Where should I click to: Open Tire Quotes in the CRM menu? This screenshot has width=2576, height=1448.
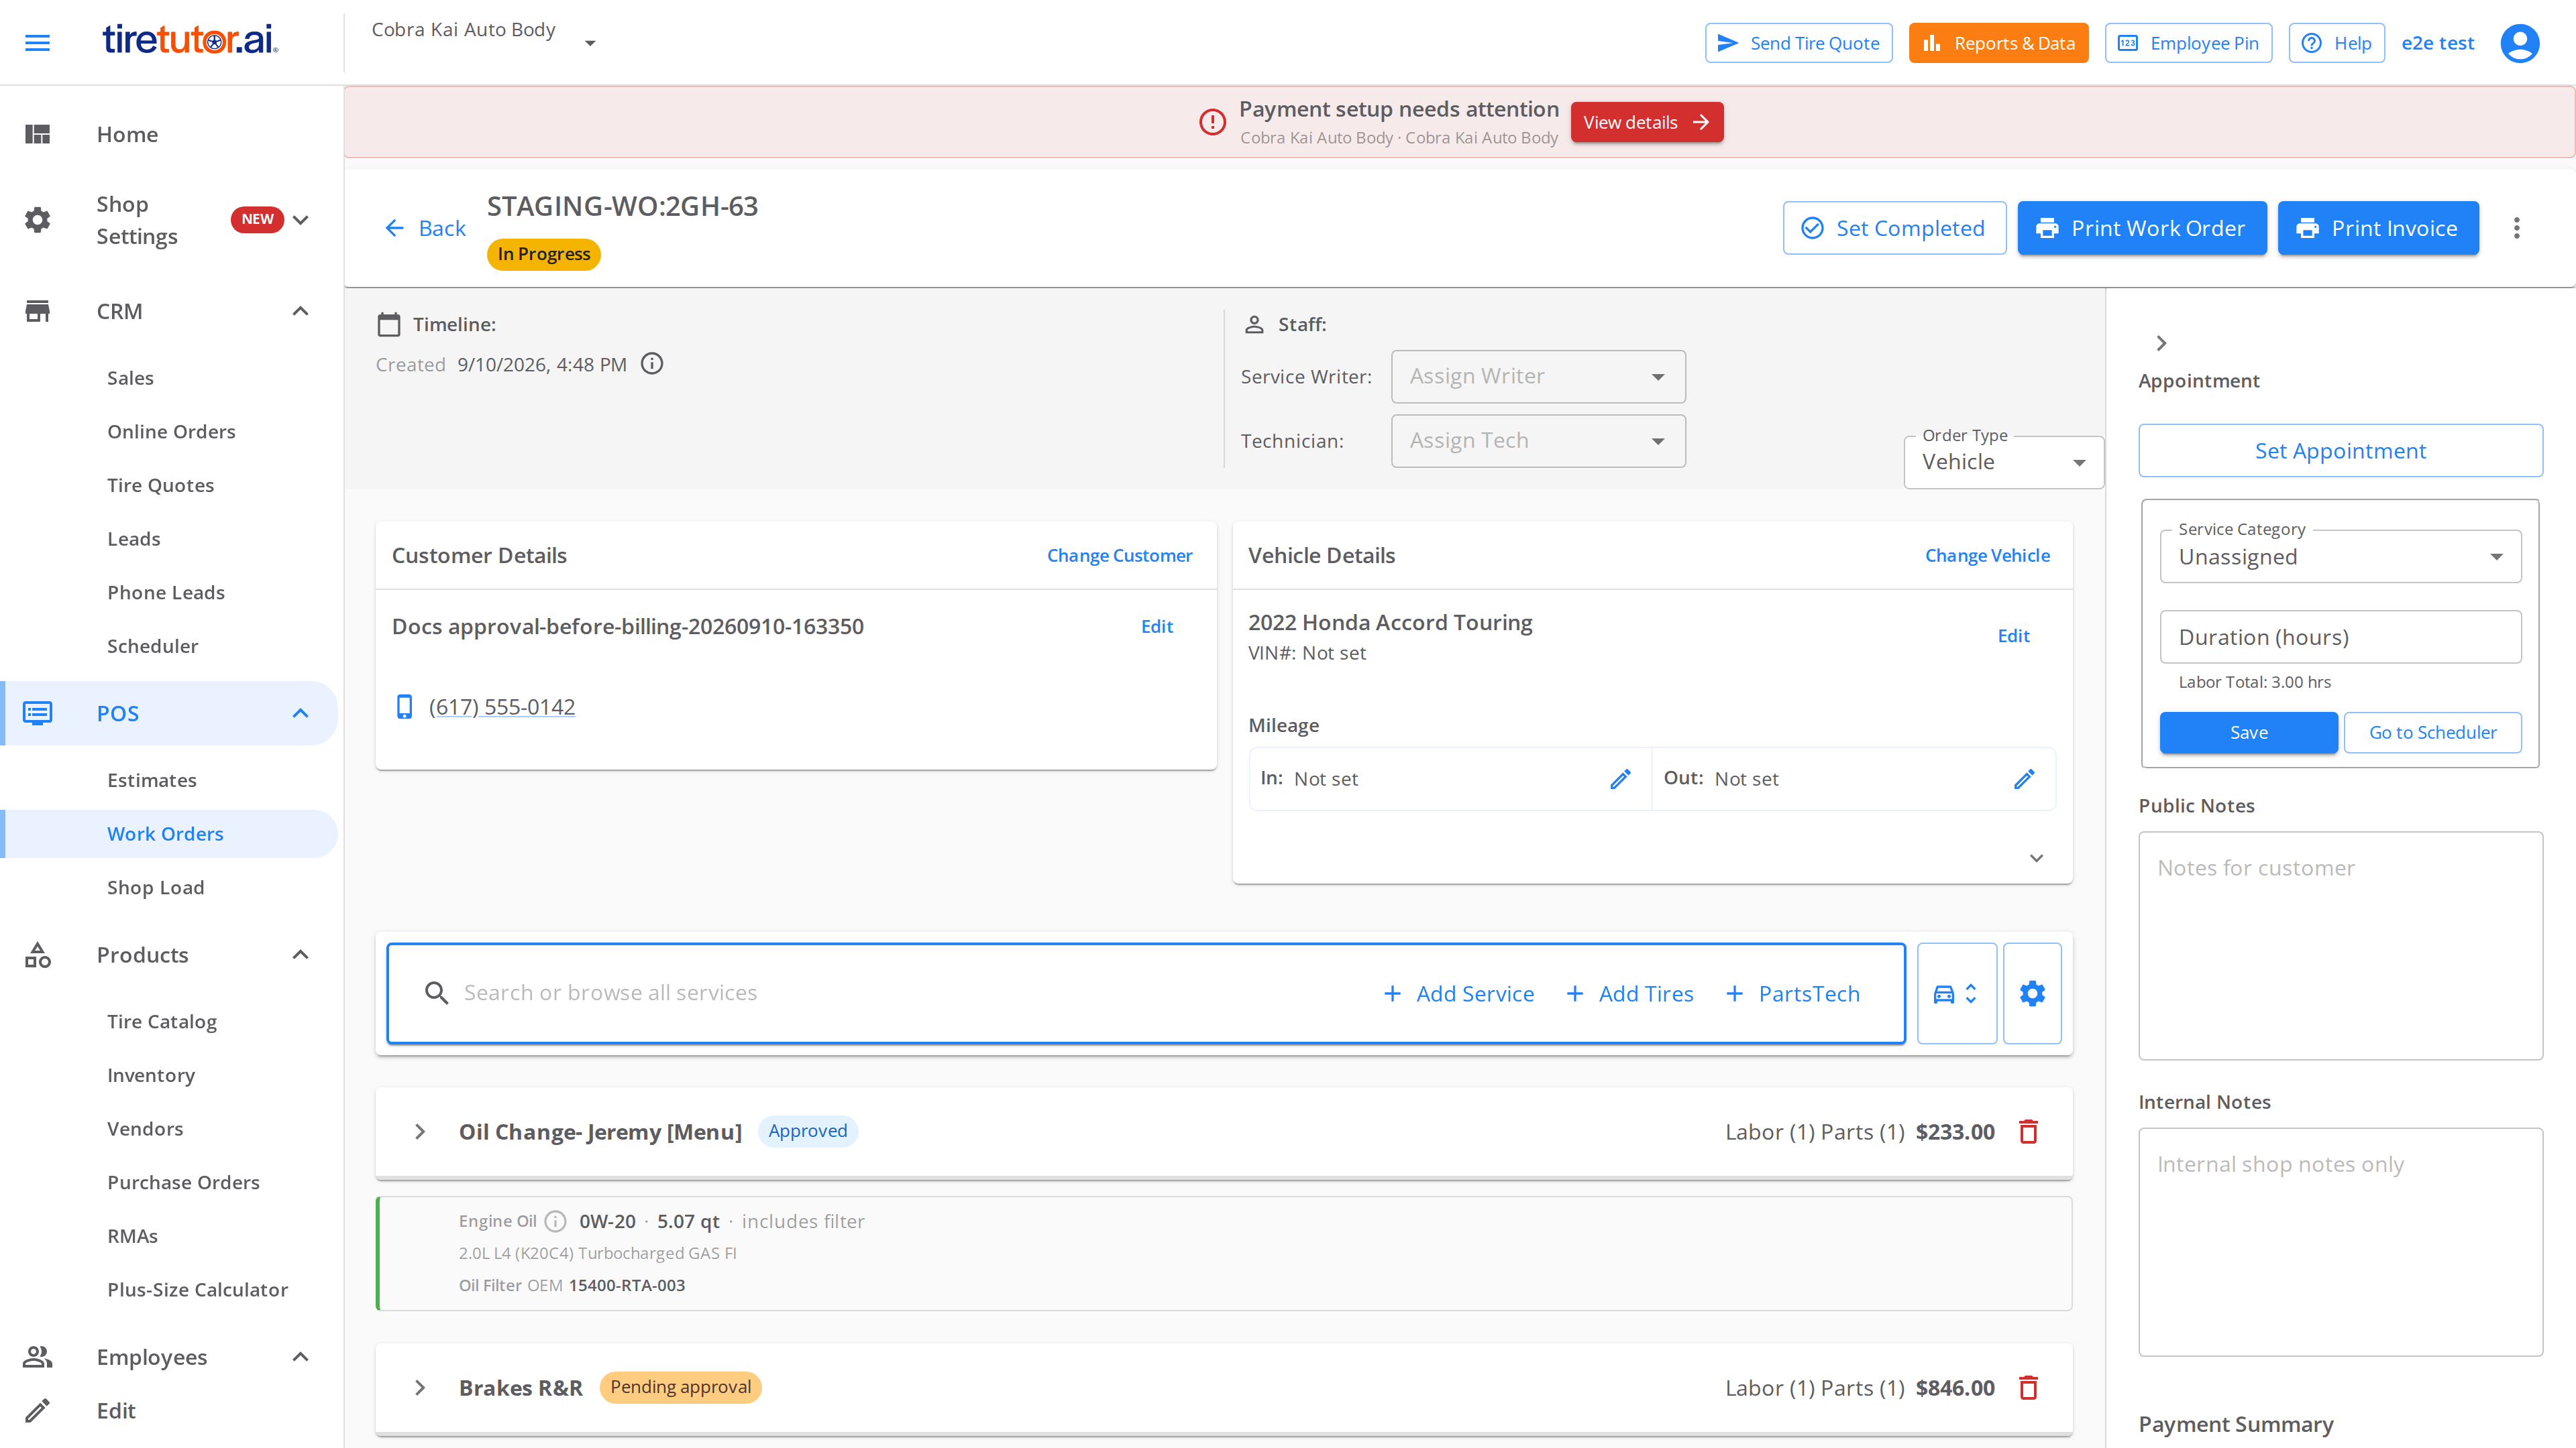[x=161, y=485]
